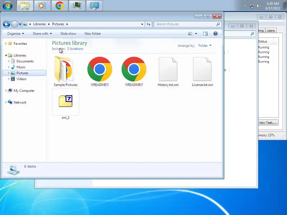This screenshot has height=215, width=287.
Task: Click the search magnifier icon in Explorer
Action: pyautogui.click(x=218, y=24)
